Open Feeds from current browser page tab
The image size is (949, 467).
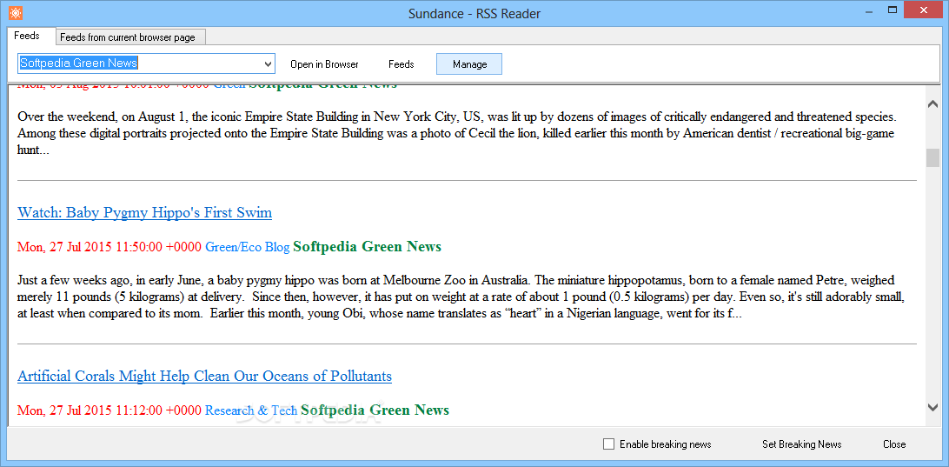click(x=131, y=37)
